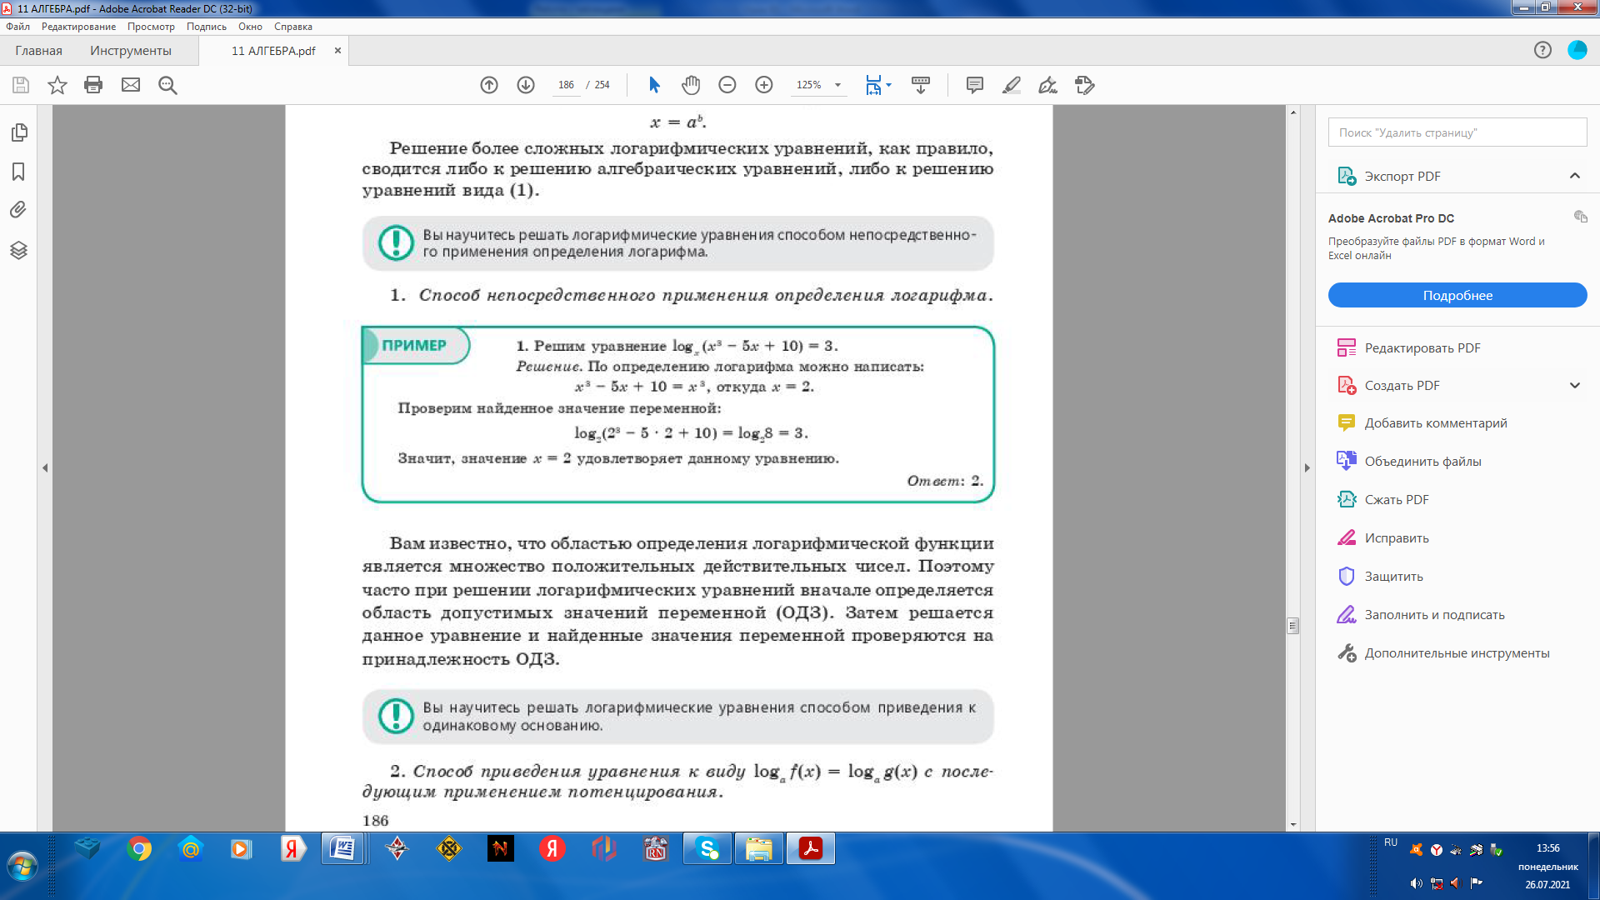This screenshot has height=900, width=1600.
Task: Star this file as favorite
Action: [57, 85]
